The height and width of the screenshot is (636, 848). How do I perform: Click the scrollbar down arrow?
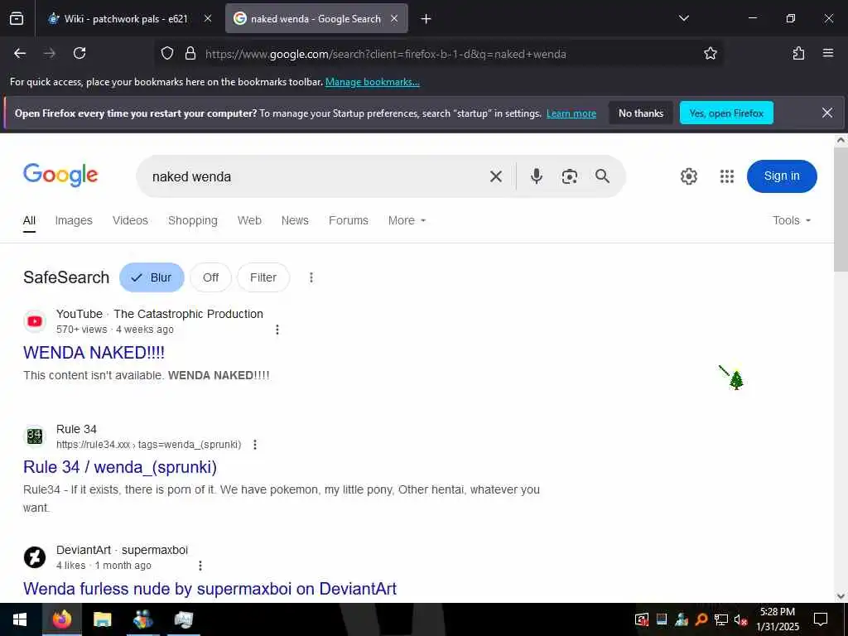841,596
